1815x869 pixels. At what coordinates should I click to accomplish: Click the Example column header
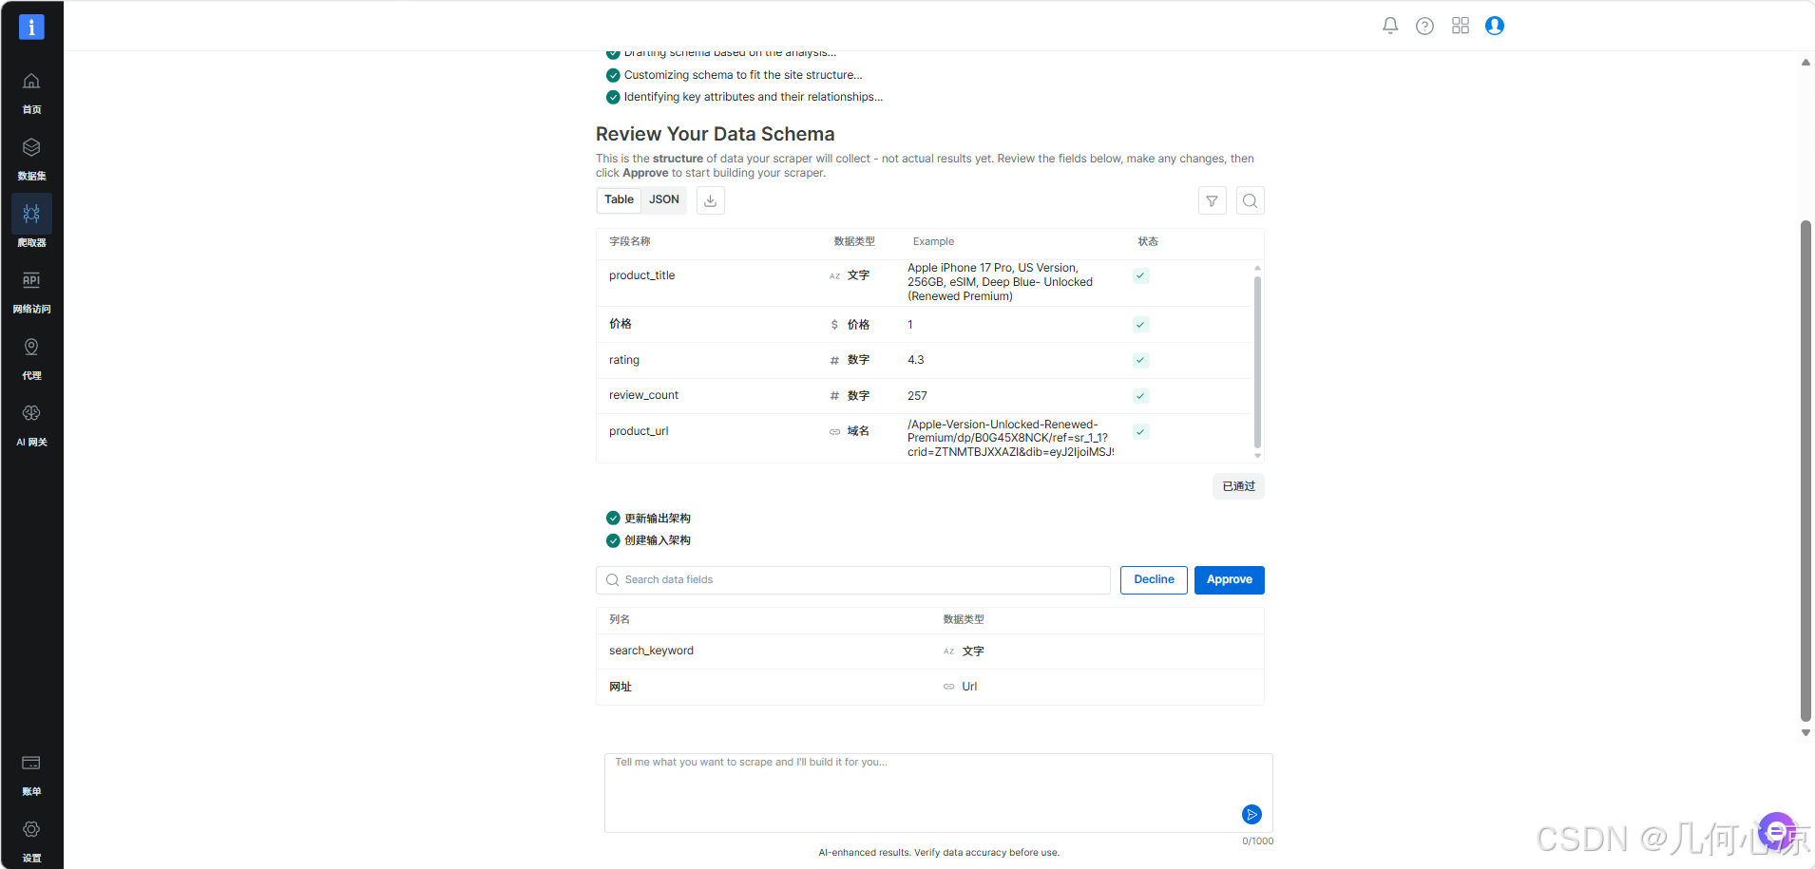point(933,241)
